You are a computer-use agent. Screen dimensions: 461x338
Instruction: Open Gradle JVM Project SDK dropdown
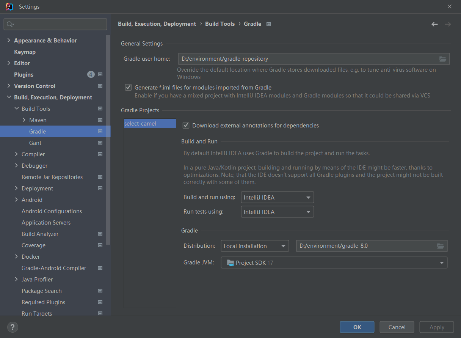[334, 263]
